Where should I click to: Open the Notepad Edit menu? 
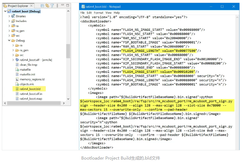[89, 13]
